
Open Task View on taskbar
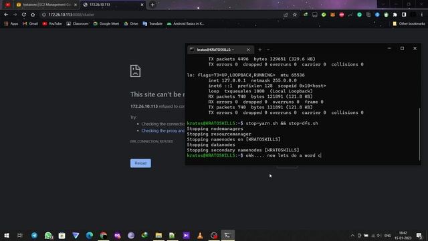click(x=20, y=235)
